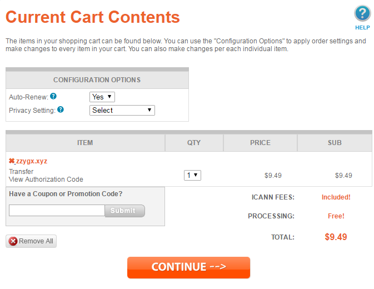This screenshot has width=374, height=289.
Task: Click the HELP text label
Action: point(362,28)
